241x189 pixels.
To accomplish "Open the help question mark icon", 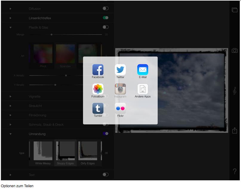I will point(235,171).
